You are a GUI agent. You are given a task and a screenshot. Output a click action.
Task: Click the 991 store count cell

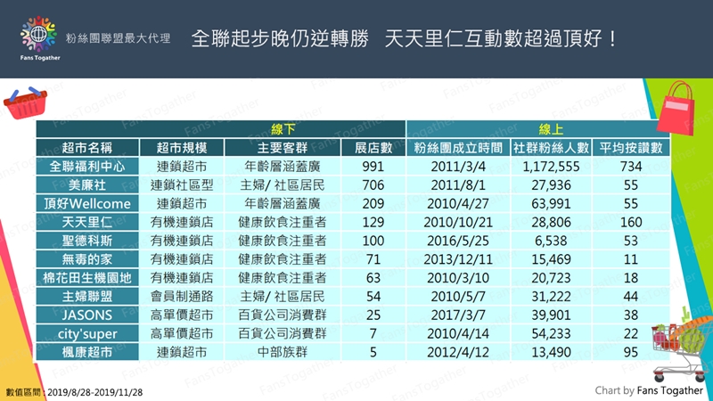pyautogui.click(x=373, y=167)
